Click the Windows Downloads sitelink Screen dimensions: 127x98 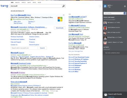17,37
